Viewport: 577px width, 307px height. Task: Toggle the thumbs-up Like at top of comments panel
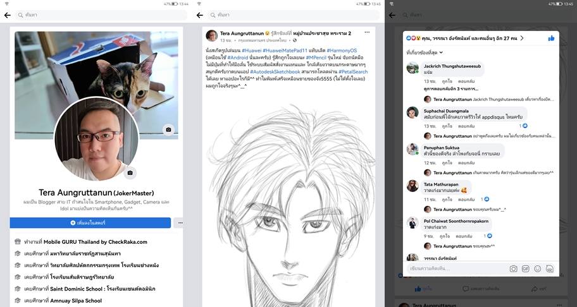pyautogui.click(x=552, y=39)
